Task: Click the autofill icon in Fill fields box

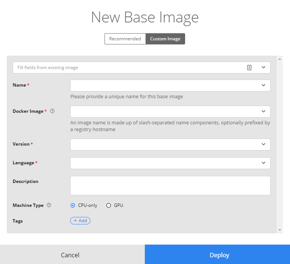Action: point(249,68)
